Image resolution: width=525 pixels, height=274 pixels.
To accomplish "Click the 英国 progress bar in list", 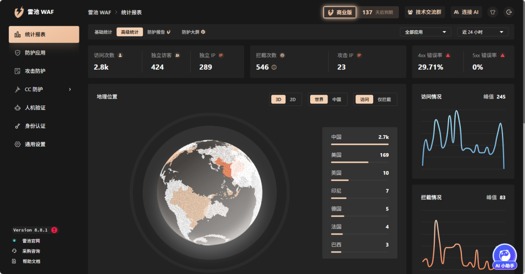I will 359,180.
